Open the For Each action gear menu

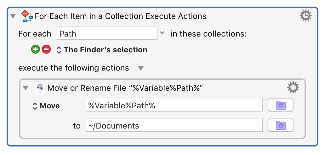[305, 15]
